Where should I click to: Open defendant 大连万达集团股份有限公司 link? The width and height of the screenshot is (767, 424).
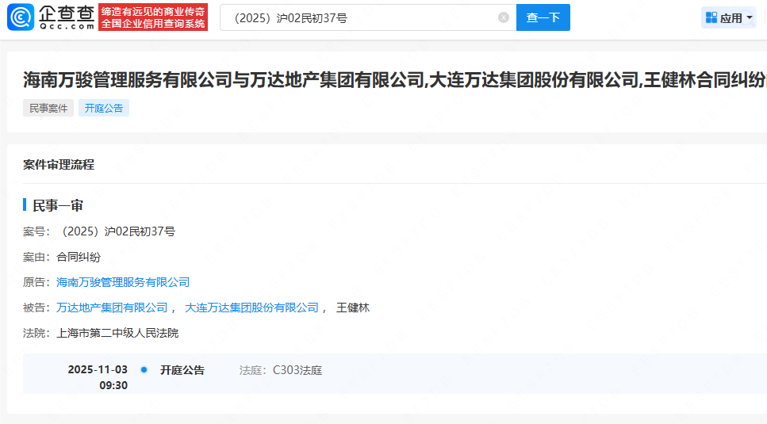point(251,307)
